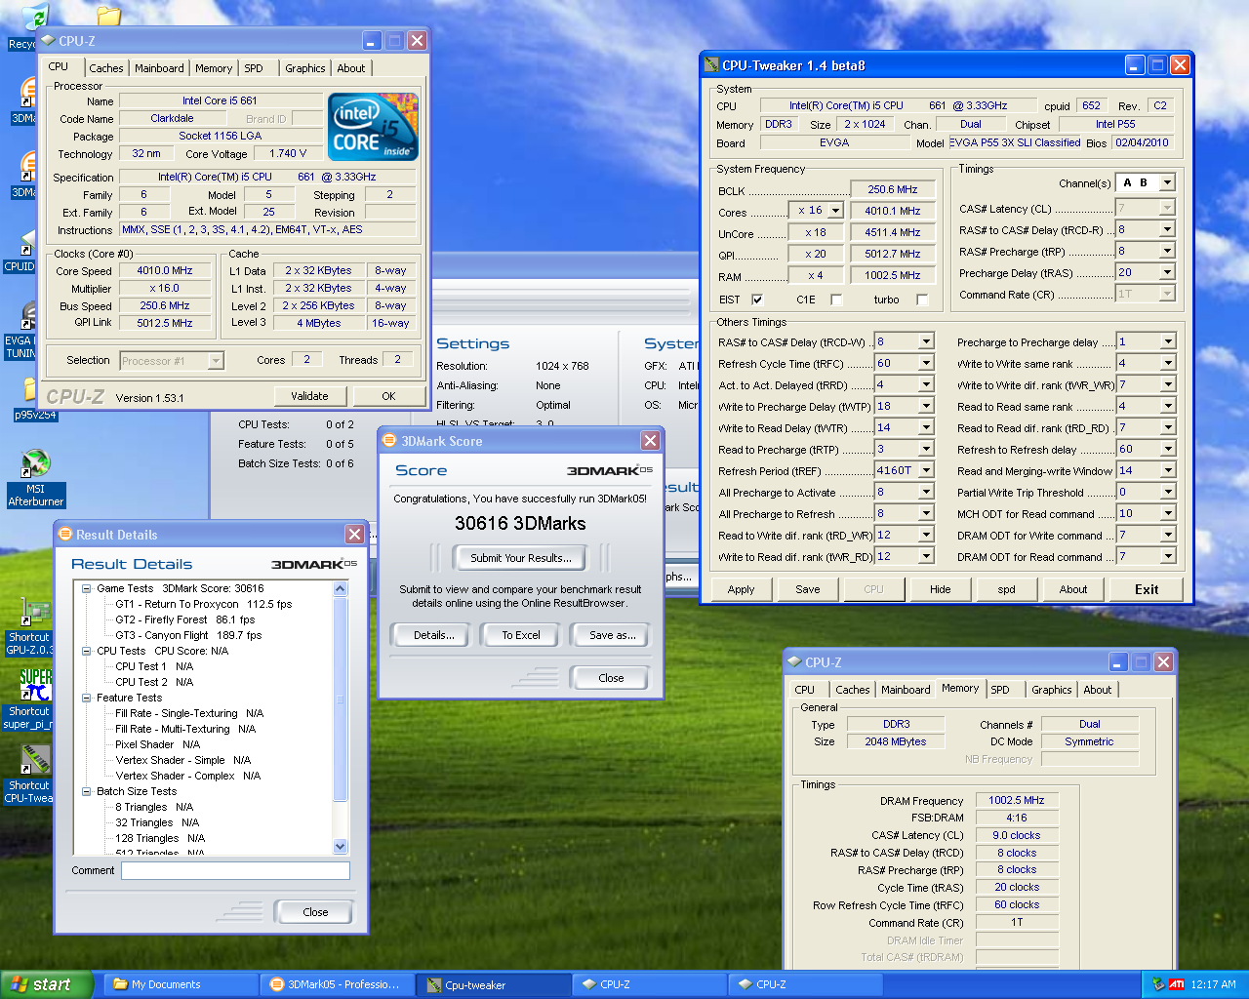Open the About tab in bottom CPU-Z window
The height and width of the screenshot is (999, 1249).
[x=1098, y=690]
